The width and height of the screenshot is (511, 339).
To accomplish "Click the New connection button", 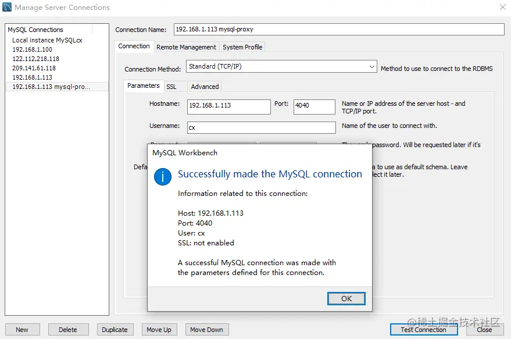I will [23, 330].
